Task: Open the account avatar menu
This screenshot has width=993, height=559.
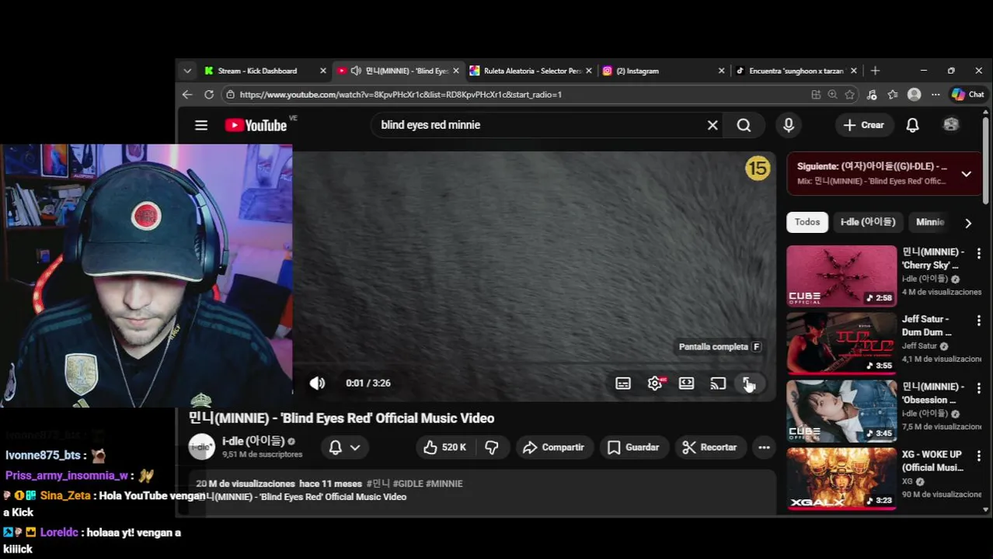Action: pos(951,125)
